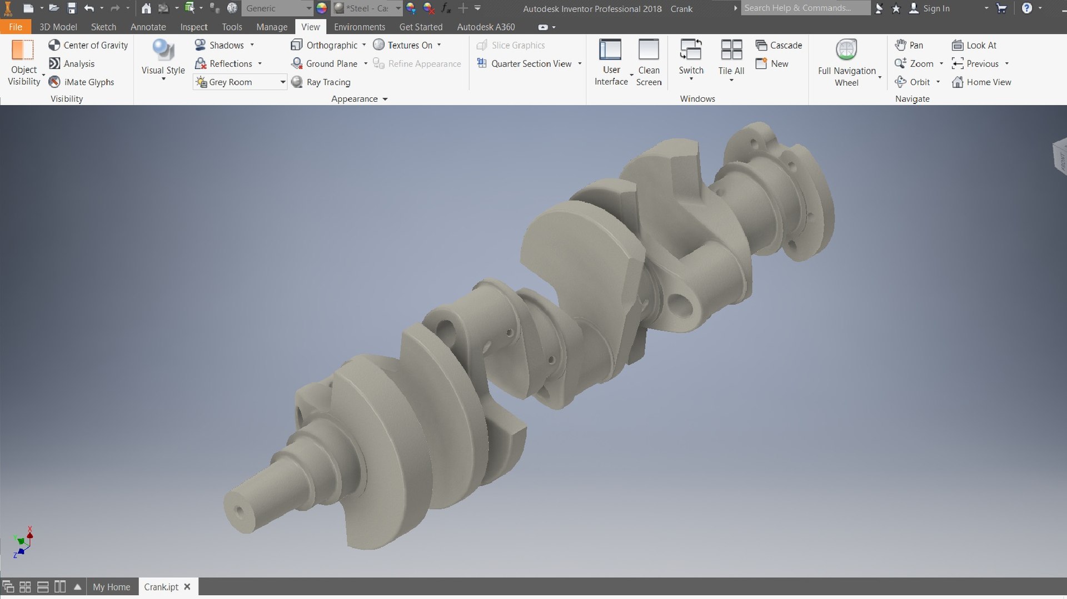Click the Look At tool
This screenshot has width=1067, height=599.
pos(974,45)
